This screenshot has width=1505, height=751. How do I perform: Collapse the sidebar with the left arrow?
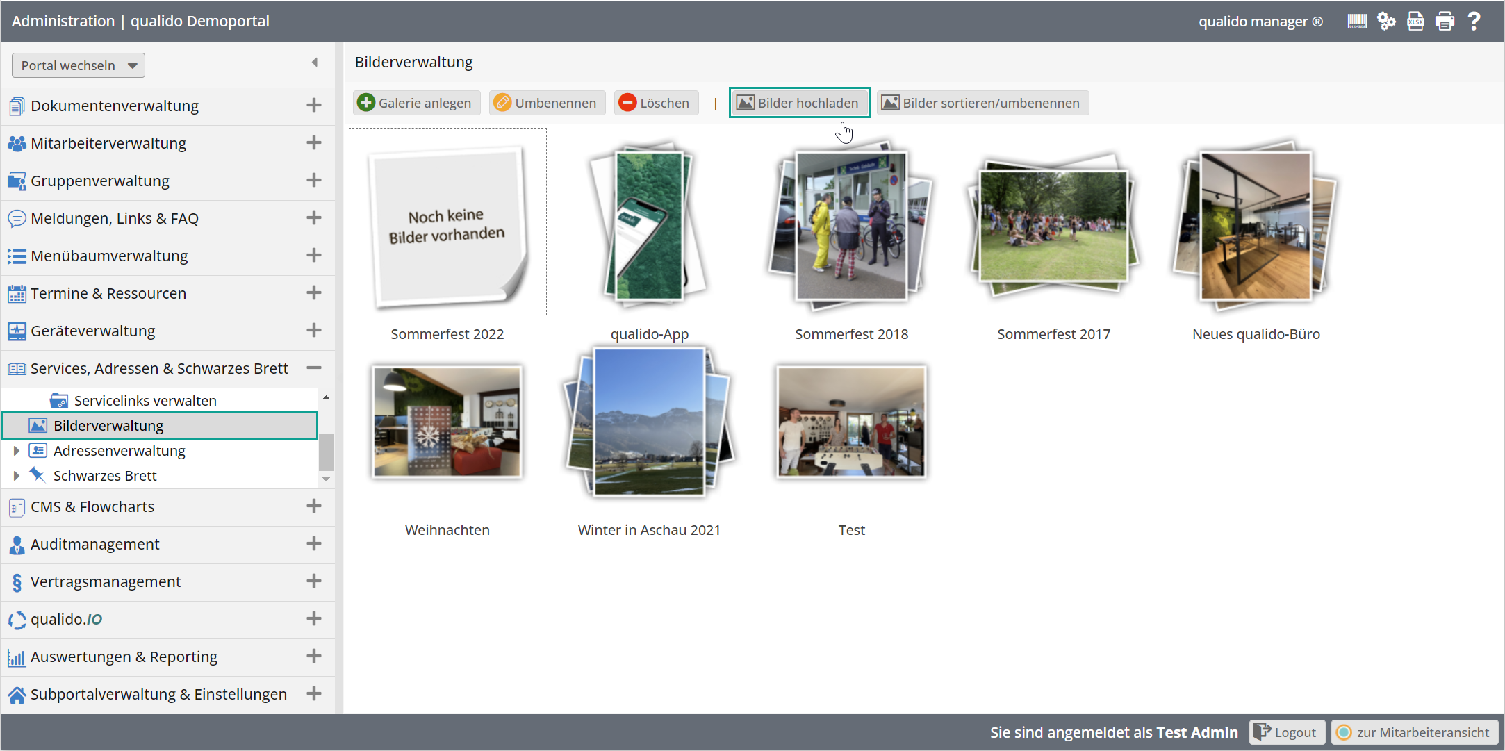coord(315,63)
